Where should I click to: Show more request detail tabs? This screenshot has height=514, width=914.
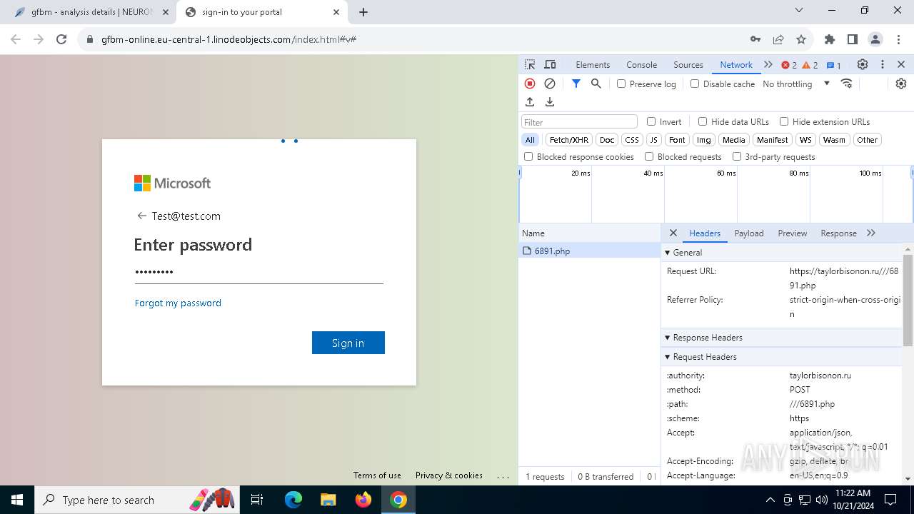point(871,233)
